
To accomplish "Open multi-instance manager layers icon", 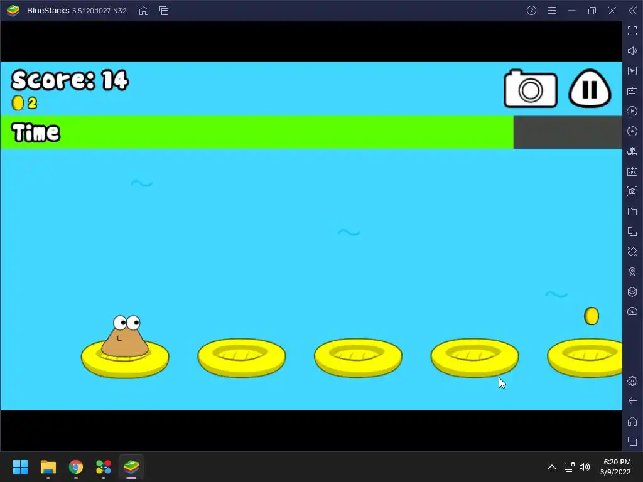I will pos(632,292).
